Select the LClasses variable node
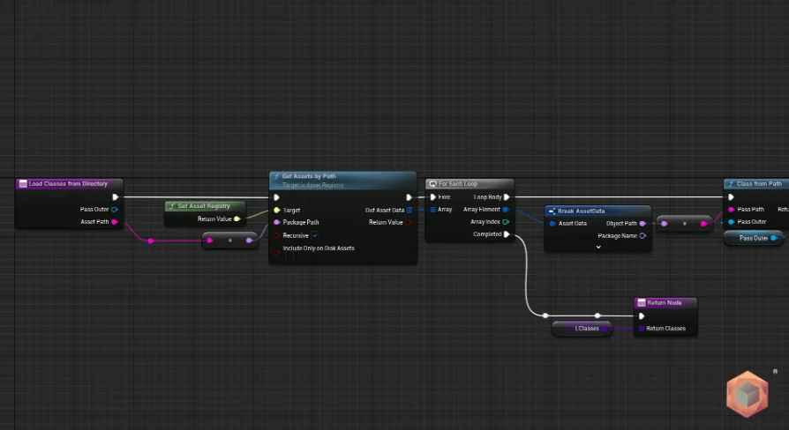This screenshot has height=430, width=789. (x=582, y=329)
